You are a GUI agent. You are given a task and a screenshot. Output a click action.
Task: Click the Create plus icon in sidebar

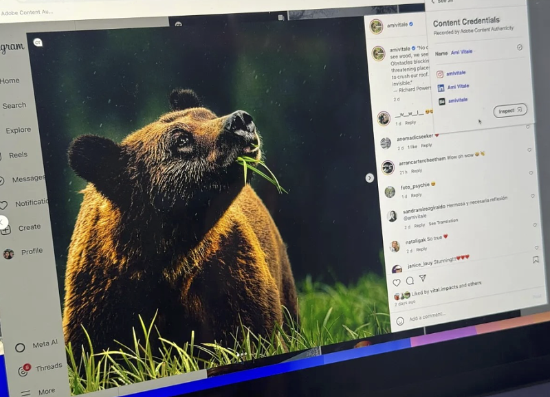[6, 230]
